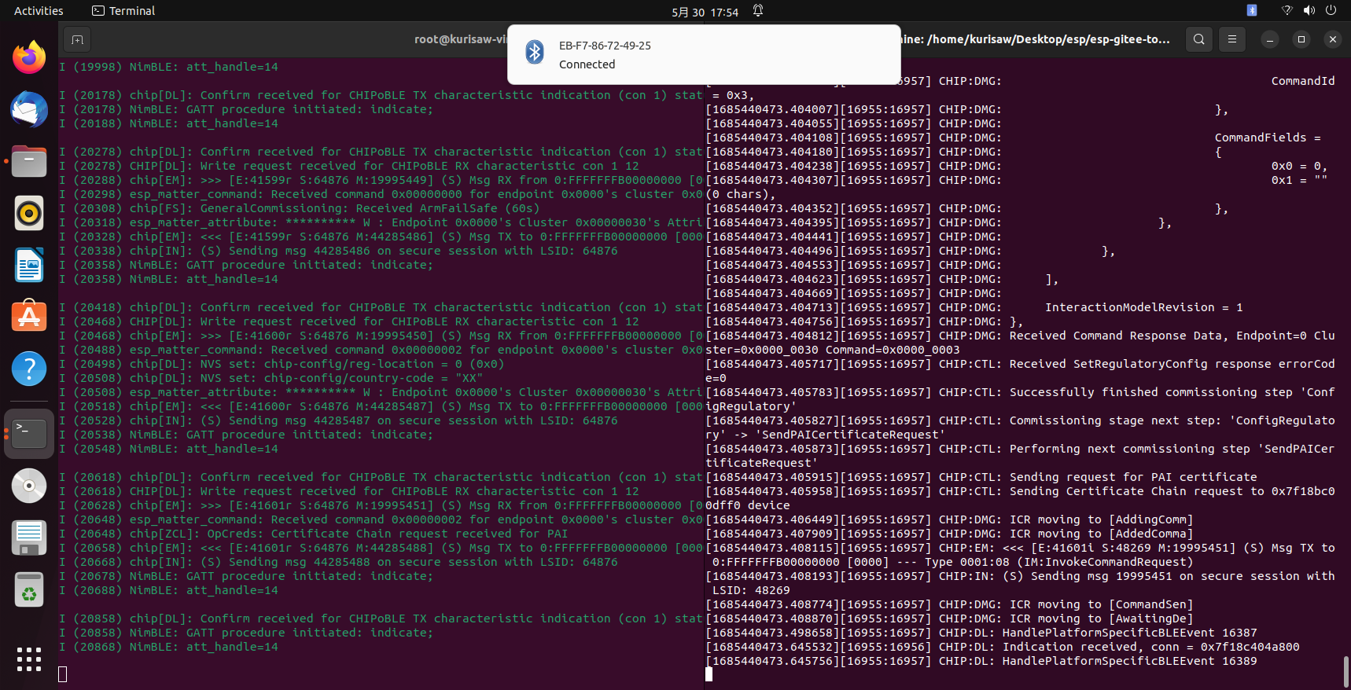
Task: Open the disc drive icon in dock
Action: point(29,486)
